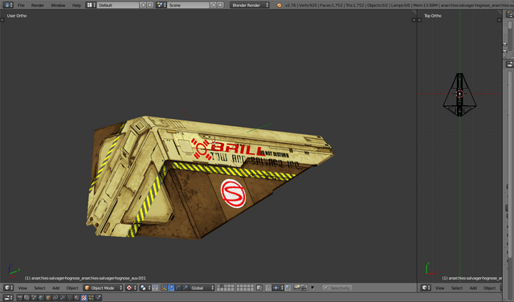
Task: Open main viewport View menu
Action: pyautogui.click(x=22, y=288)
